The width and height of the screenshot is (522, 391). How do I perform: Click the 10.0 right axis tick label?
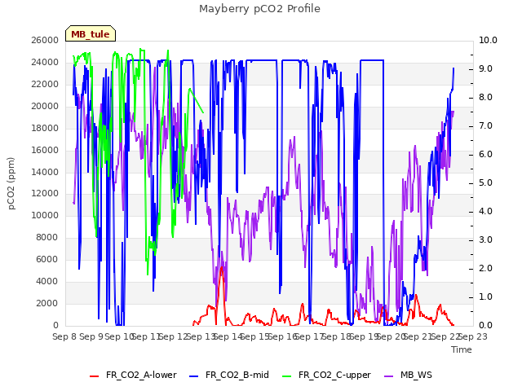pyautogui.click(x=488, y=40)
